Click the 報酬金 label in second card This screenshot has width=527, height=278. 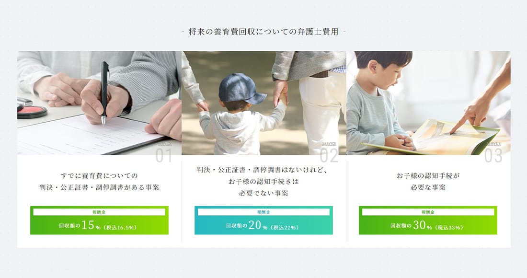(263, 212)
